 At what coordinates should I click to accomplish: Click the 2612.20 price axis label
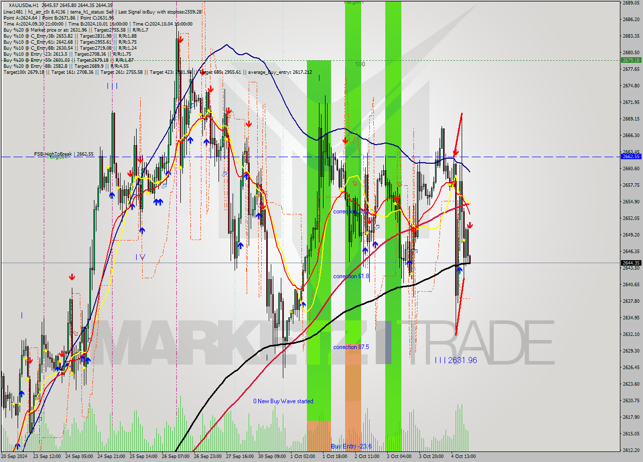(631, 450)
